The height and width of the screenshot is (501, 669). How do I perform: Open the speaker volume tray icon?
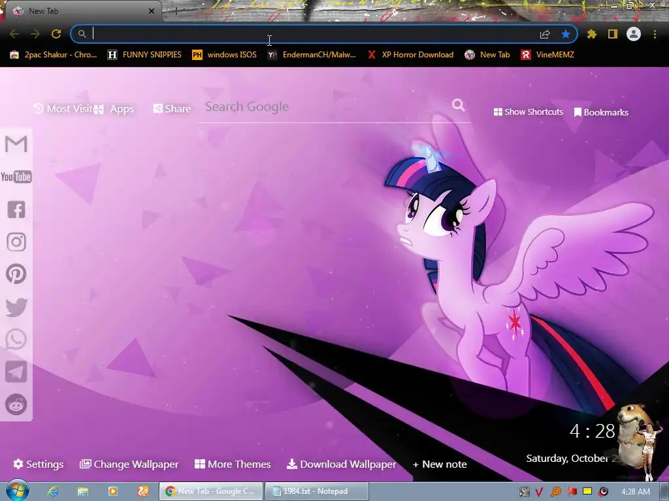[x=603, y=492]
